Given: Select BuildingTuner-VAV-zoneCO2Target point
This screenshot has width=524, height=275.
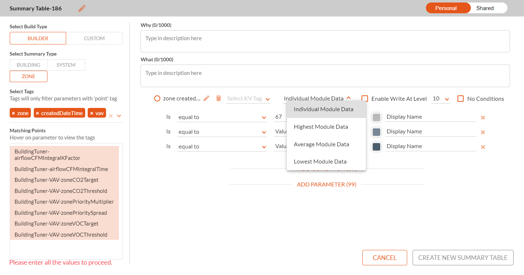Looking at the screenshot, I should [x=64, y=180].
